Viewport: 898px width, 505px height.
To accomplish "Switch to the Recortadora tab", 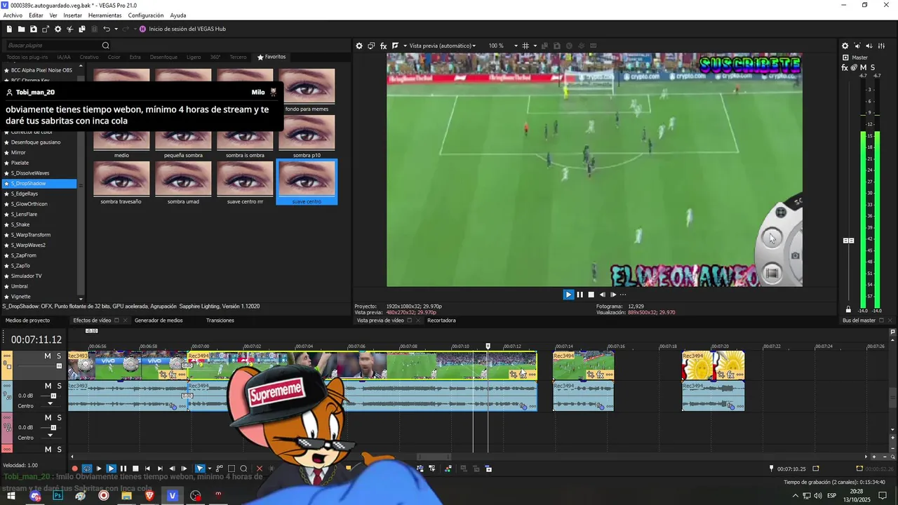I will pyautogui.click(x=441, y=321).
